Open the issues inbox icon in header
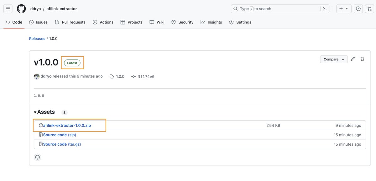 click(358, 9)
